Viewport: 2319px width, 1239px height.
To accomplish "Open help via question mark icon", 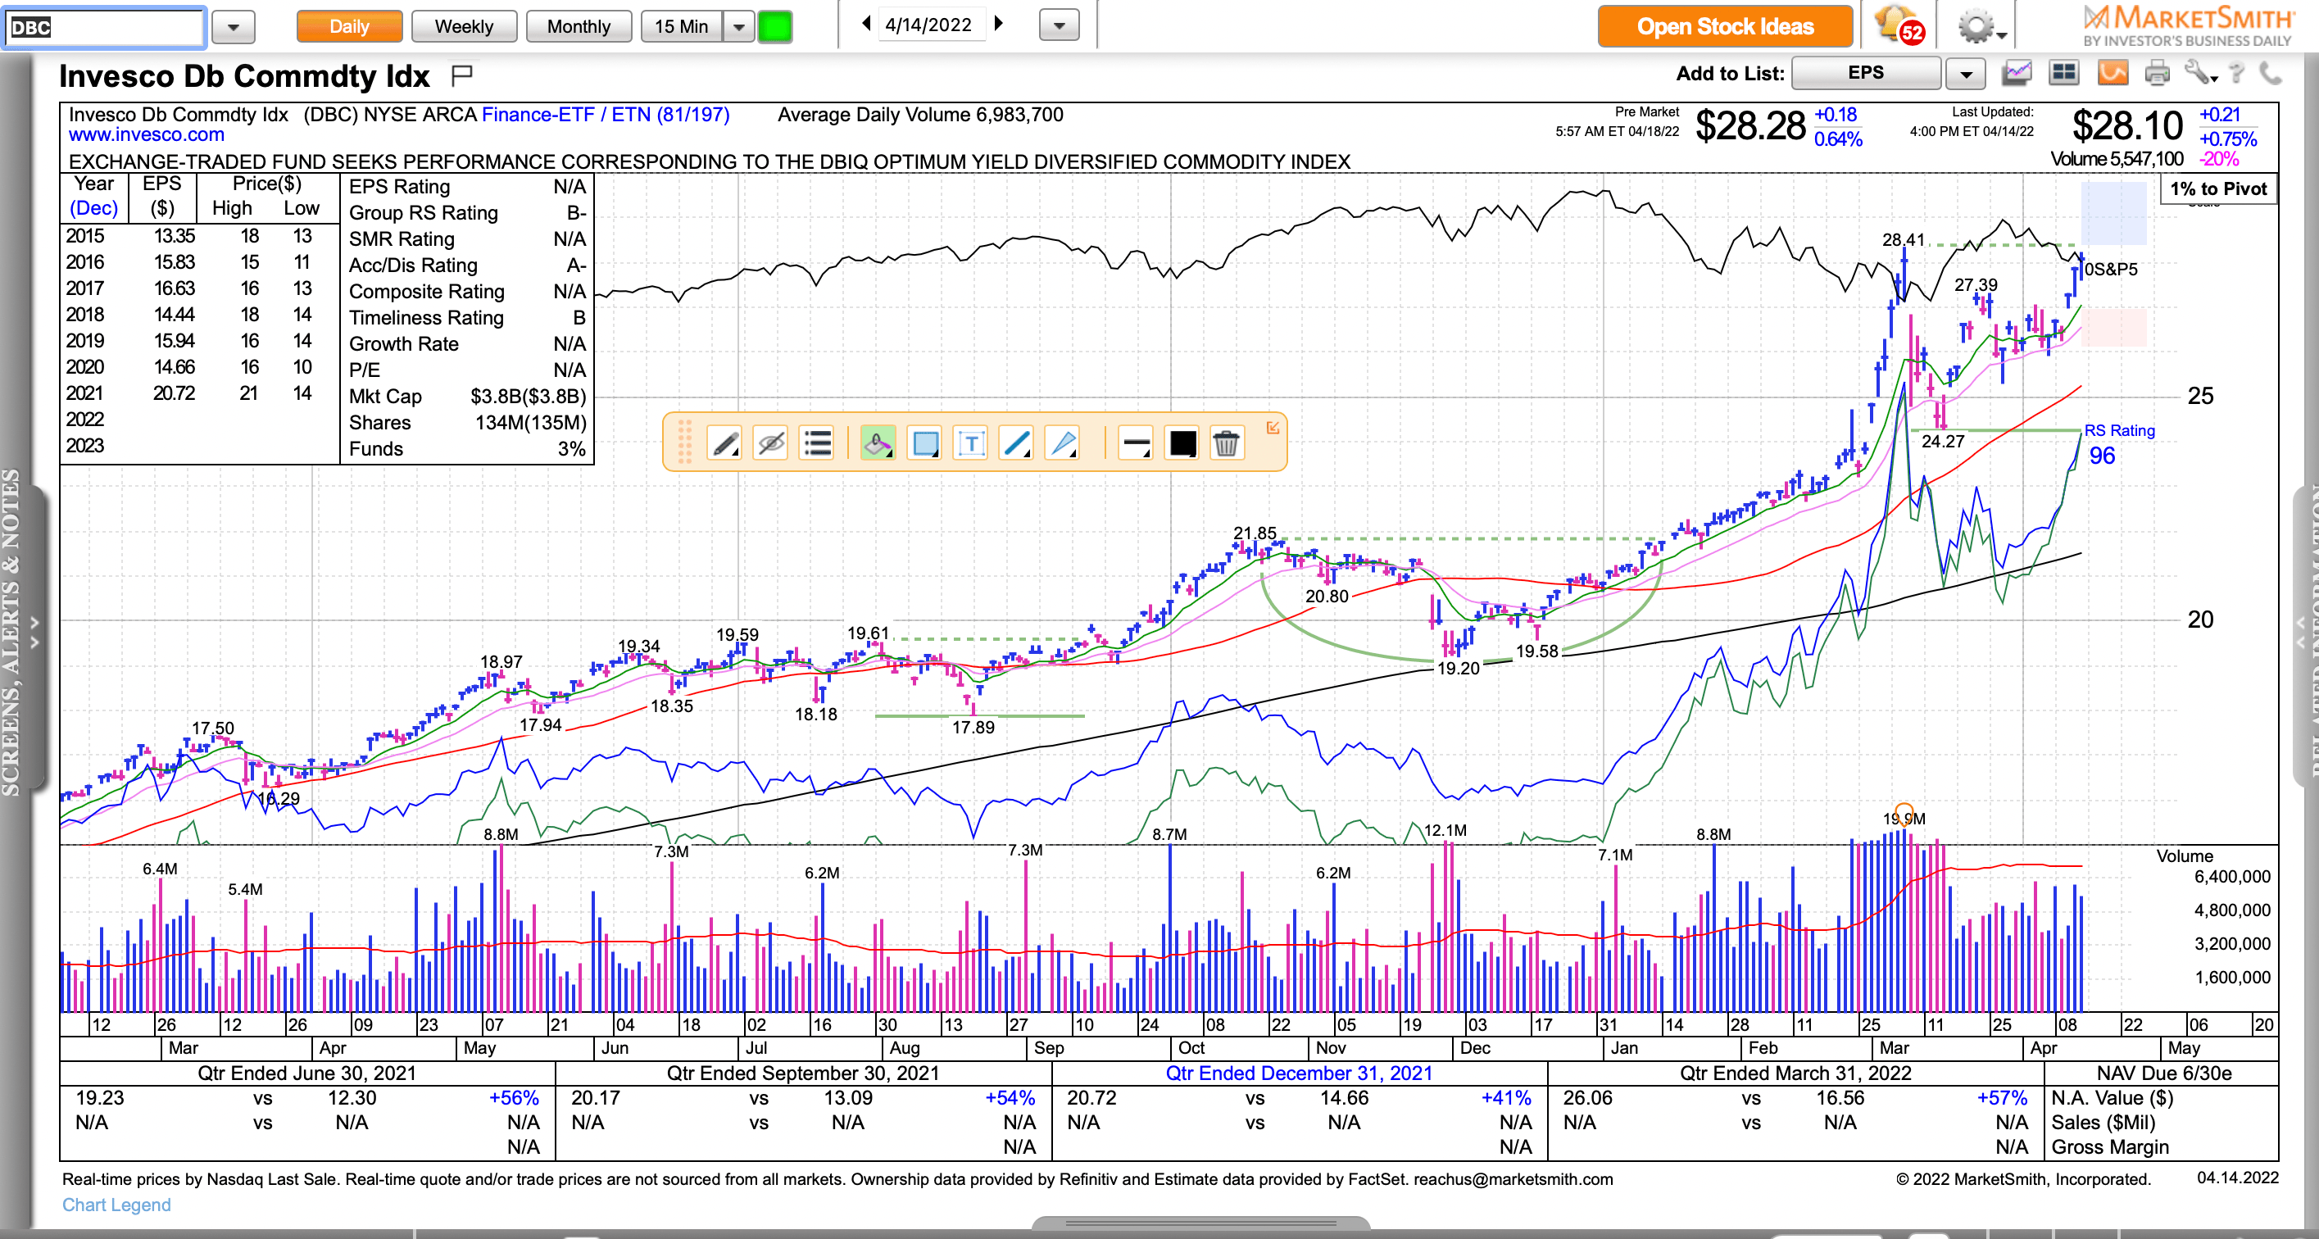I will [2237, 73].
